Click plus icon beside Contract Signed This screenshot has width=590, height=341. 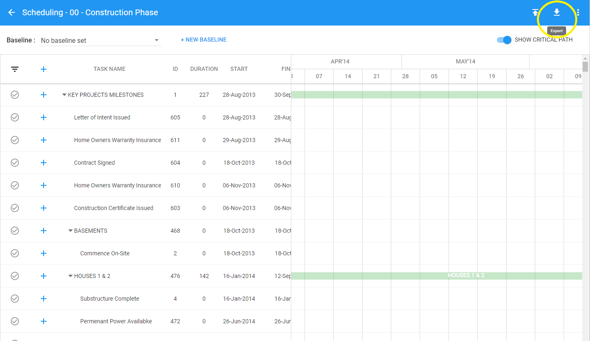[44, 163]
